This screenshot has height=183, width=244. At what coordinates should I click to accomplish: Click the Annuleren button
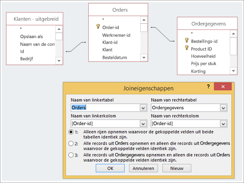(x=143, y=168)
